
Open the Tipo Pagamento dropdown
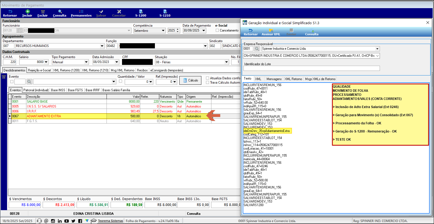pyautogui.click(x=86, y=62)
